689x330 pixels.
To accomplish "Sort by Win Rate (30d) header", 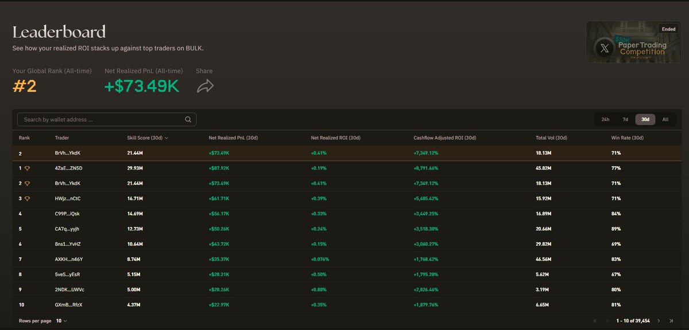I will 628,138.
